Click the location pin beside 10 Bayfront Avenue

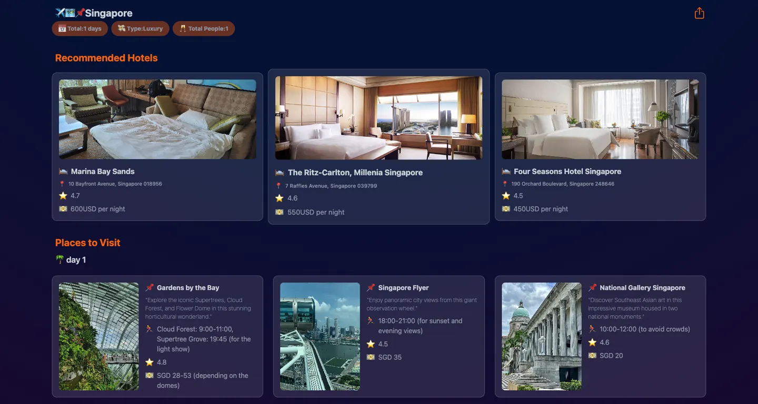click(62, 184)
